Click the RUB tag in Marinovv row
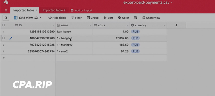Screen dimensions: 215x96 [135, 45]
